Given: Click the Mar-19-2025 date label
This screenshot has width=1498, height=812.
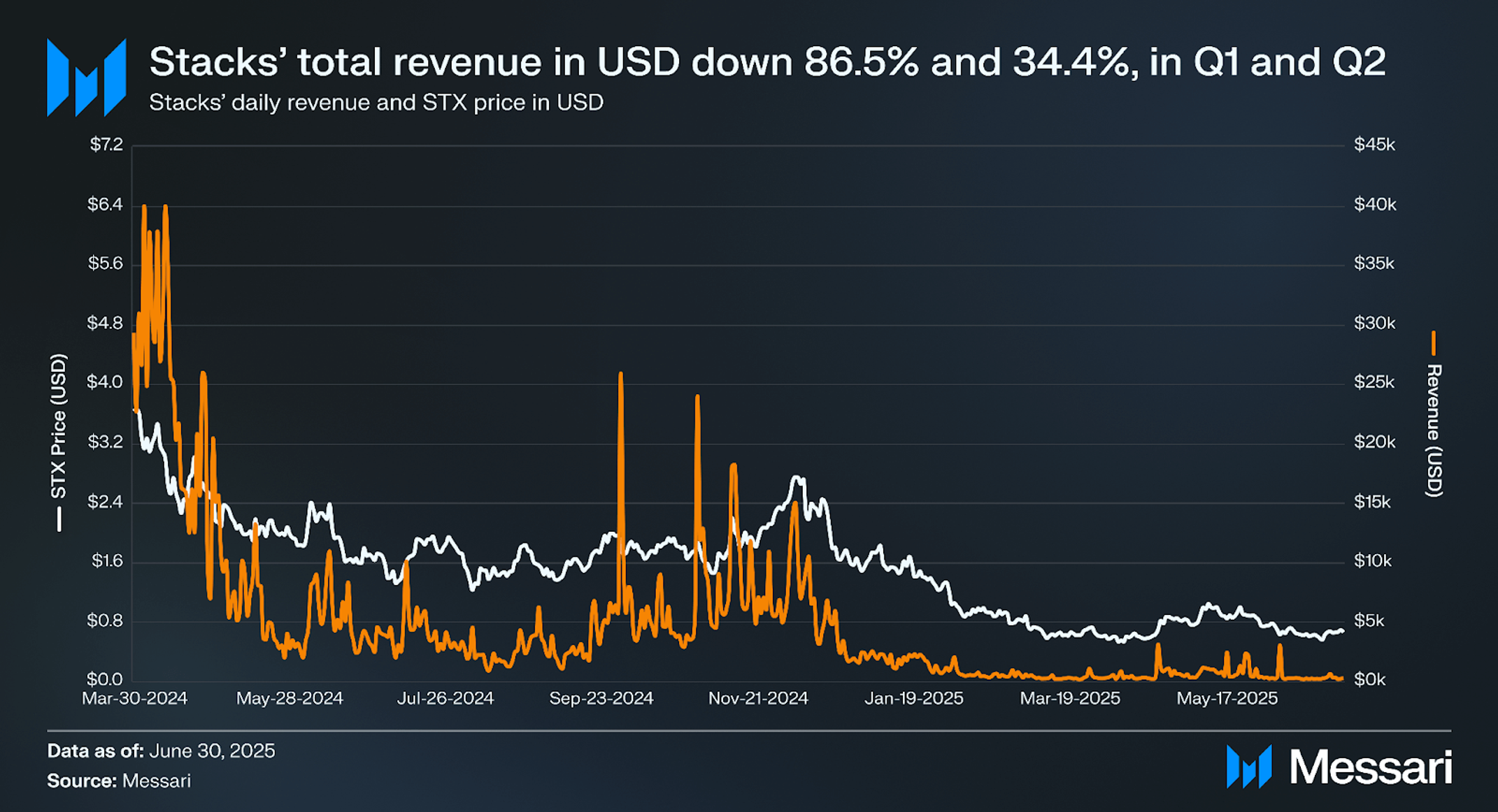Looking at the screenshot, I should click(x=1070, y=698).
